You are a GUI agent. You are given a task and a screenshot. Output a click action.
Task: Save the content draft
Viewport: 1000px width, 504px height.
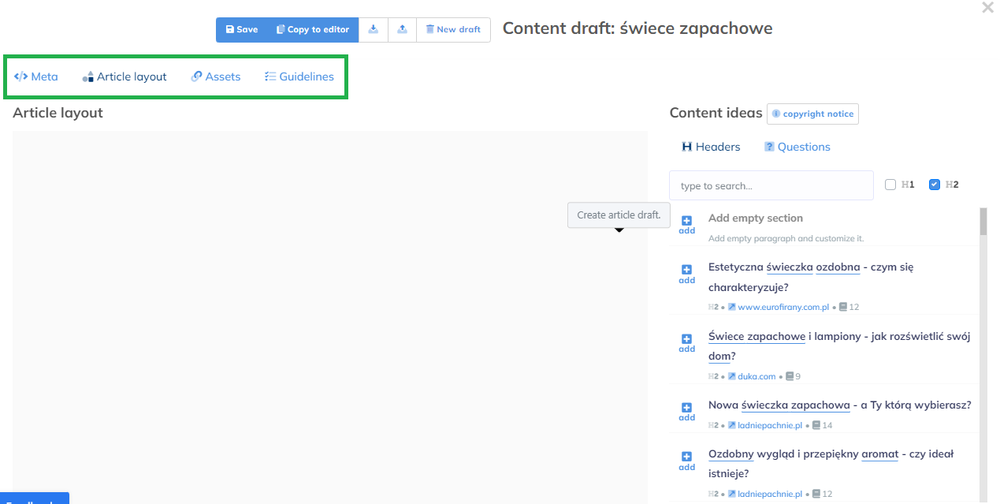point(242,30)
